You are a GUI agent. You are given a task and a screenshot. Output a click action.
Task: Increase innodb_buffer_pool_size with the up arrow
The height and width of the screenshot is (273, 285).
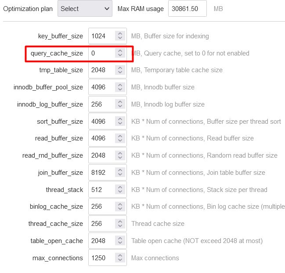click(120, 85)
